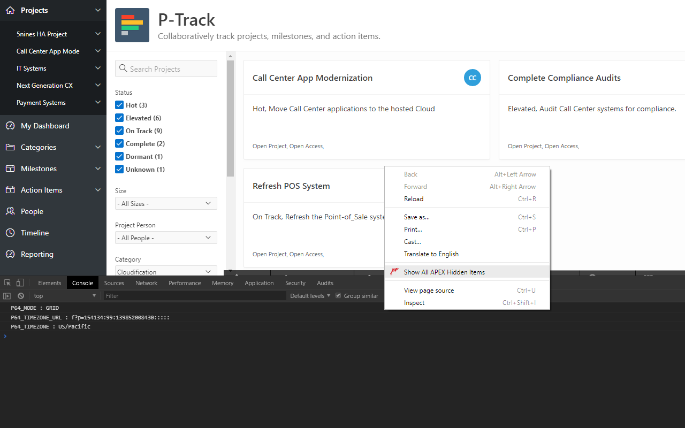Expand the Milestones sidebar chevron
Screen dimensions: 685x428
click(97, 169)
